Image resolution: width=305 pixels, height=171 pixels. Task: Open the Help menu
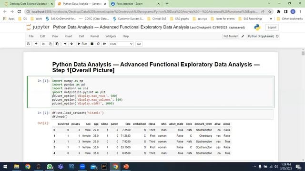[x=126, y=36]
